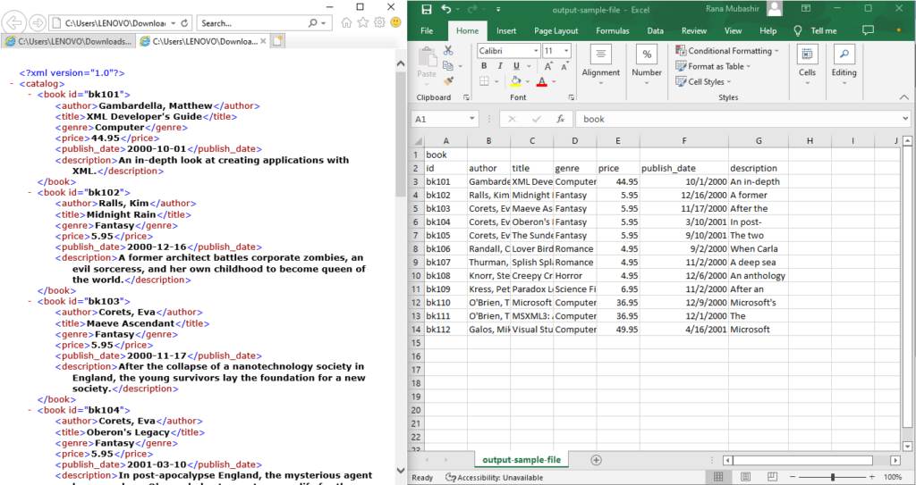The width and height of the screenshot is (916, 485).
Task: Open fill color dropdown arrow
Action: pyautogui.click(x=528, y=81)
